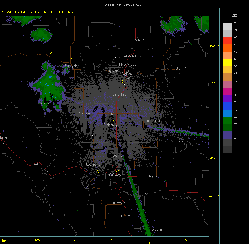Click the blue 33-36 dBZ legend swatch
Screen dimensions: 249x244
[227, 106]
